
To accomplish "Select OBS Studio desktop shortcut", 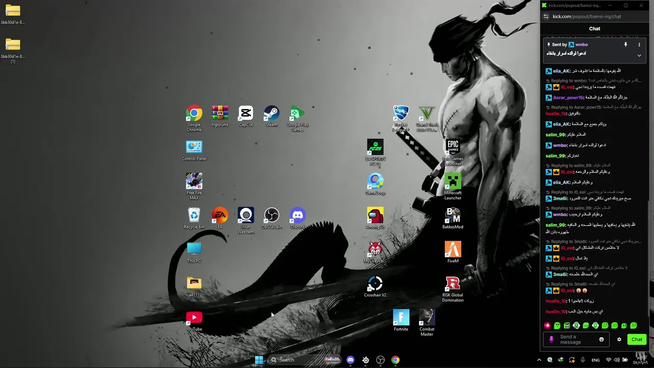I will point(271,218).
